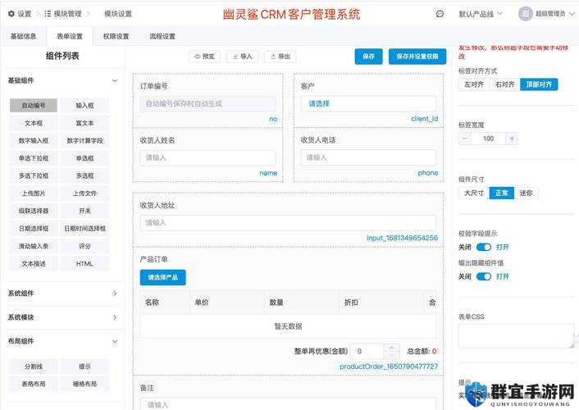Increase 整单再优惠 amount with up arrow
579x410 pixels.
coord(391,348)
